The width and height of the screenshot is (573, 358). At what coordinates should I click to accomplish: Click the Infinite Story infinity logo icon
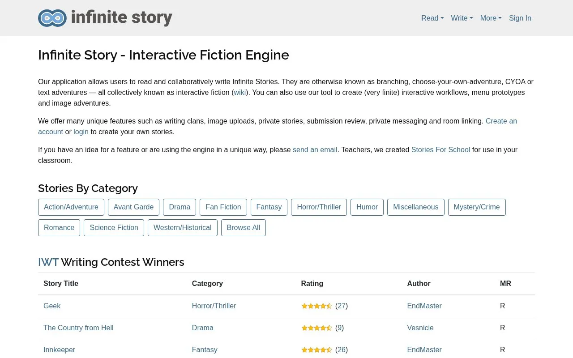coord(52,18)
